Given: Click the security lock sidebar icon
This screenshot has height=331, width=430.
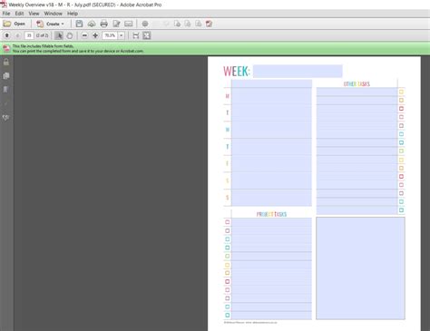Looking at the screenshot, I should tap(6, 62).
